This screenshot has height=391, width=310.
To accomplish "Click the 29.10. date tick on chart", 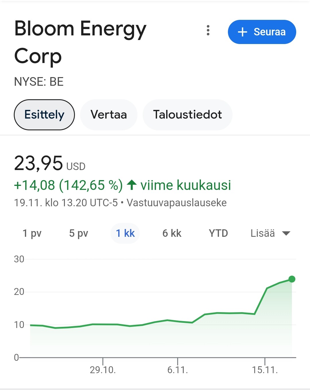I will click(103, 370).
